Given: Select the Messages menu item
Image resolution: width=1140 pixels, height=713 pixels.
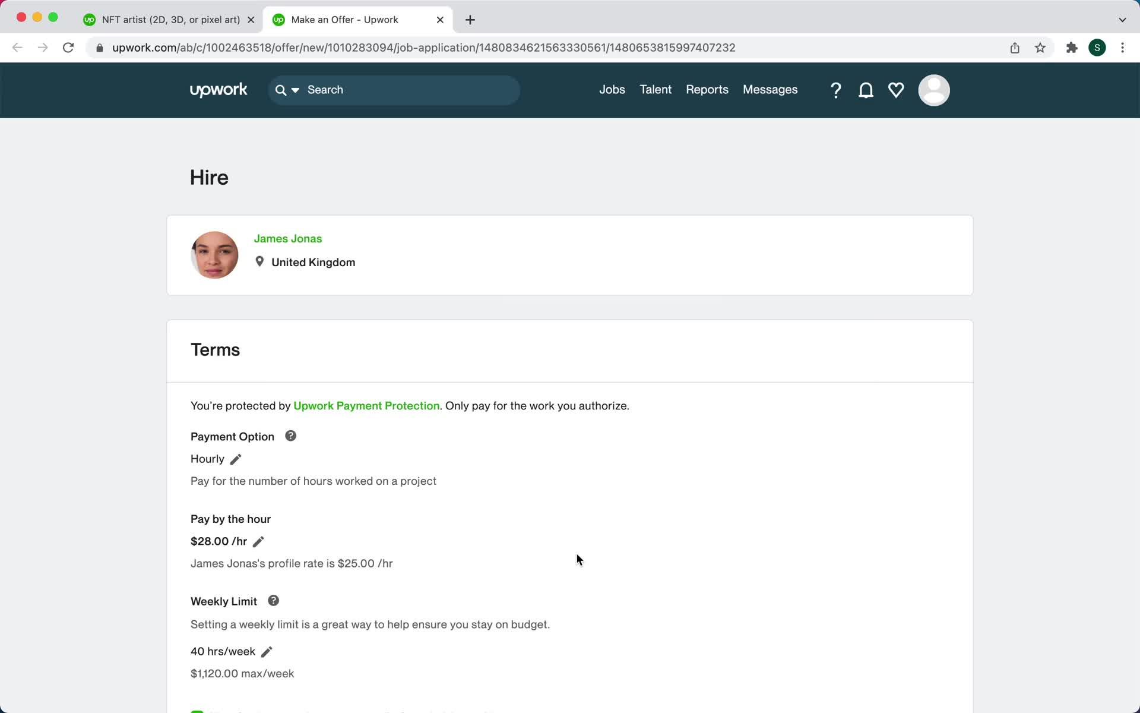Looking at the screenshot, I should click(770, 90).
